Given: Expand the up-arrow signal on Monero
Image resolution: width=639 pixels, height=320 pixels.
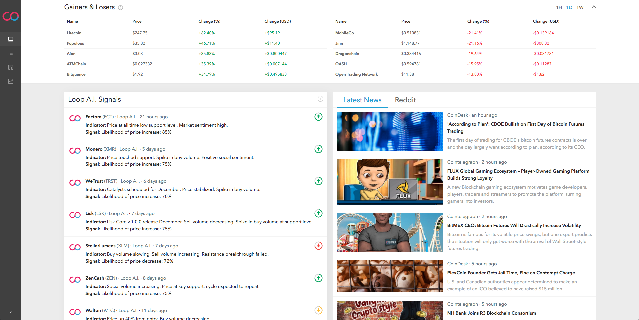Looking at the screenshot, I should pyautogui.click(x=318, y=149).
